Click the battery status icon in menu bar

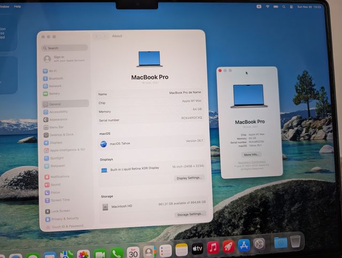276,7
